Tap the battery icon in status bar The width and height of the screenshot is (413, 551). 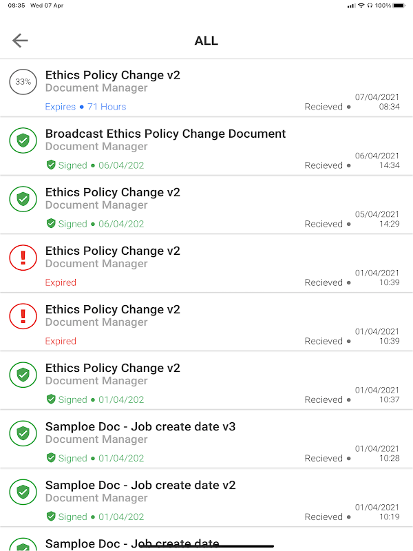(x=403, y=6)
